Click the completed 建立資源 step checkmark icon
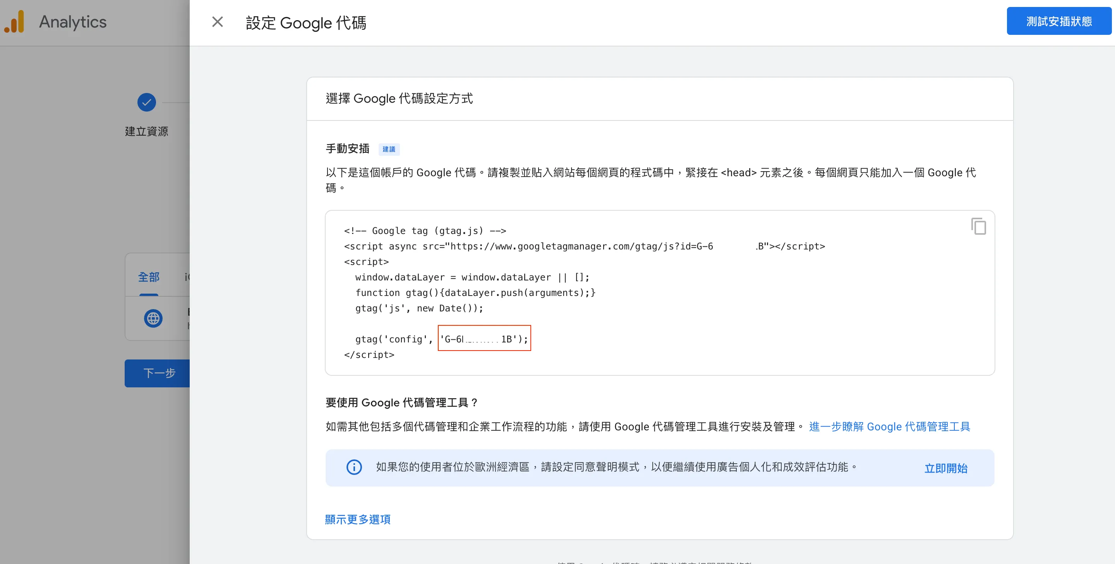1115x564 pixels. click(x=147, y=102)
